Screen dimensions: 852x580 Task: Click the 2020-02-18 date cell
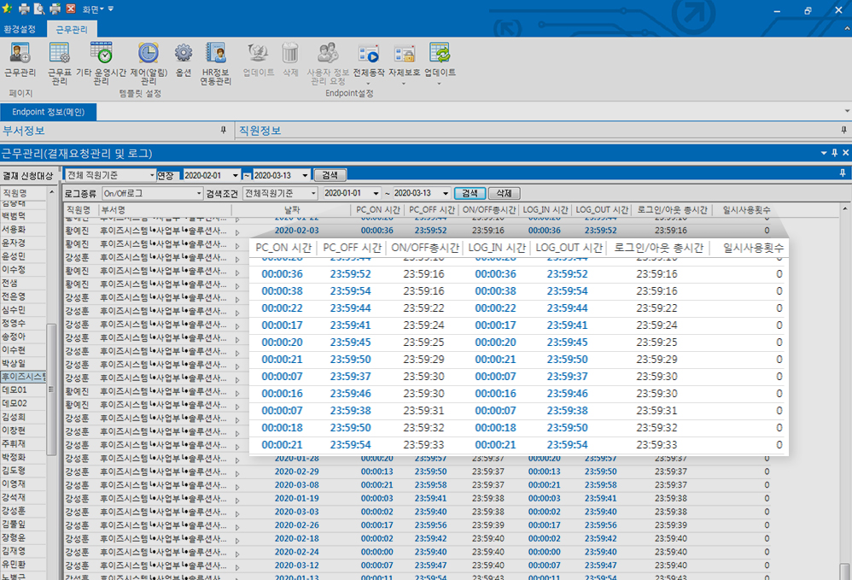pos(297,539)
